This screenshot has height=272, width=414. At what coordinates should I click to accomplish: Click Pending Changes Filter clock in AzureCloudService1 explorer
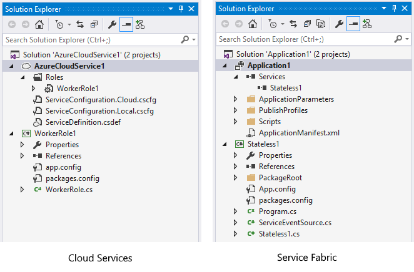coord(59,24)
